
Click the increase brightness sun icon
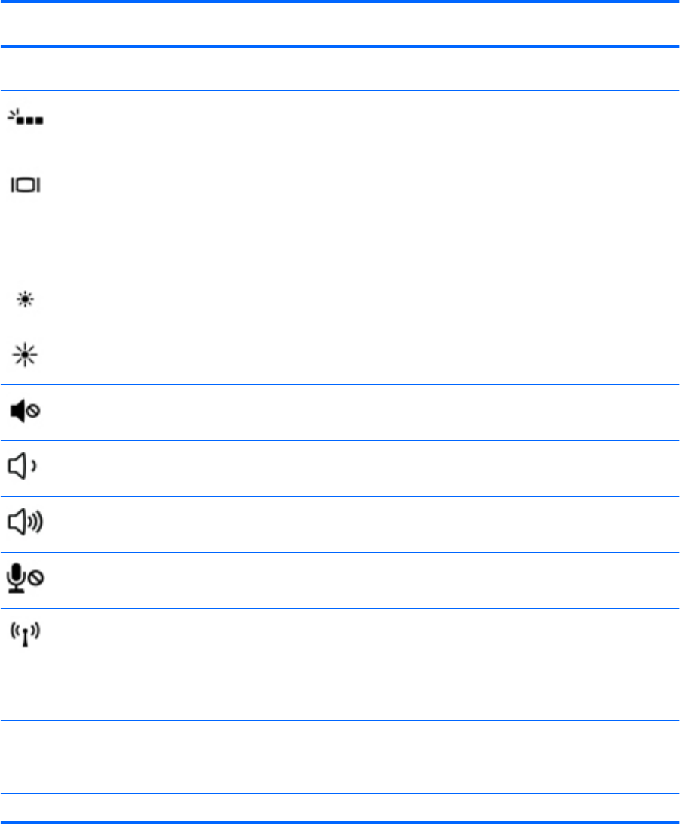pos(26,356)
